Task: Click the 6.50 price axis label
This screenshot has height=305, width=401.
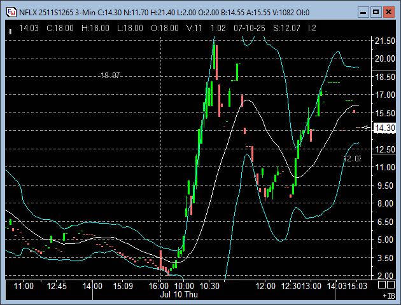Action: 386,222
